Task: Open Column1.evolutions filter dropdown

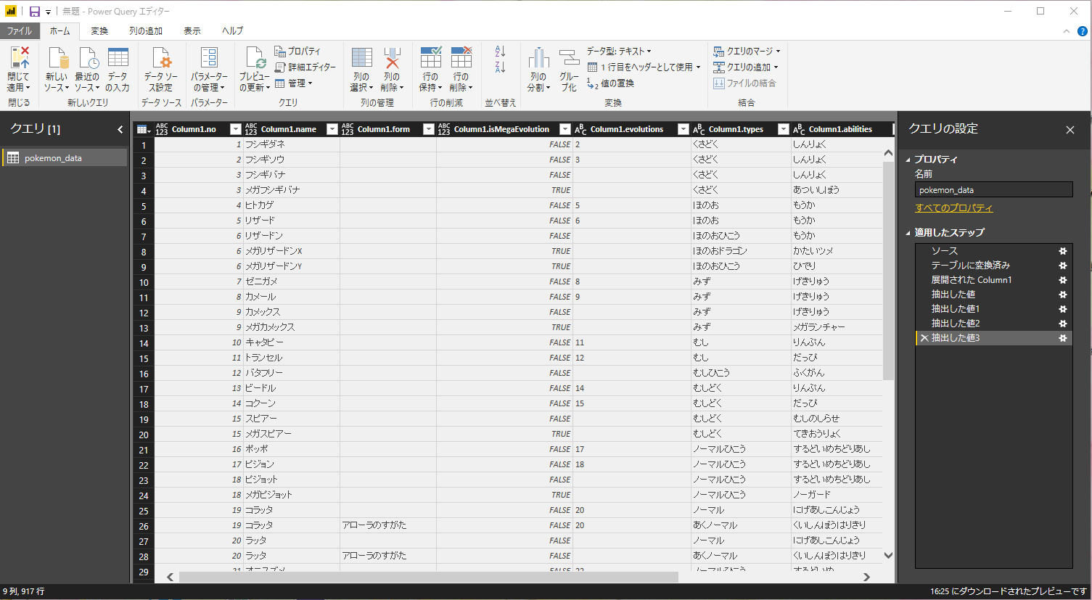Action: (683, 129)
